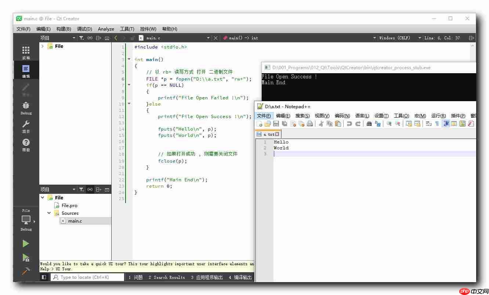Screen dimensions: 489x295
Task: Close the a.txt tab in Notepad++
Action: (277, 134)
